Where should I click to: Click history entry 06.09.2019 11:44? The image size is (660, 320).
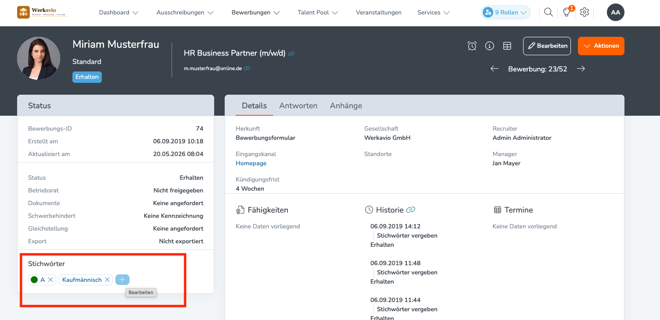(x=395, y=300)
